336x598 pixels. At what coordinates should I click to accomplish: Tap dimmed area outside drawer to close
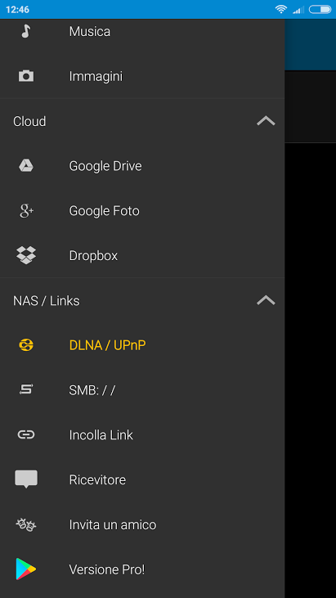click(x=310, y=344)
